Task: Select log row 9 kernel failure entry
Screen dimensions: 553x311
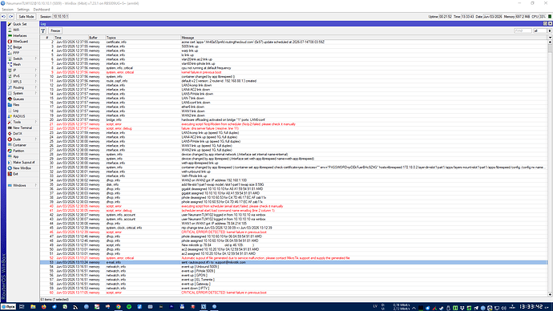Action: 294,72
